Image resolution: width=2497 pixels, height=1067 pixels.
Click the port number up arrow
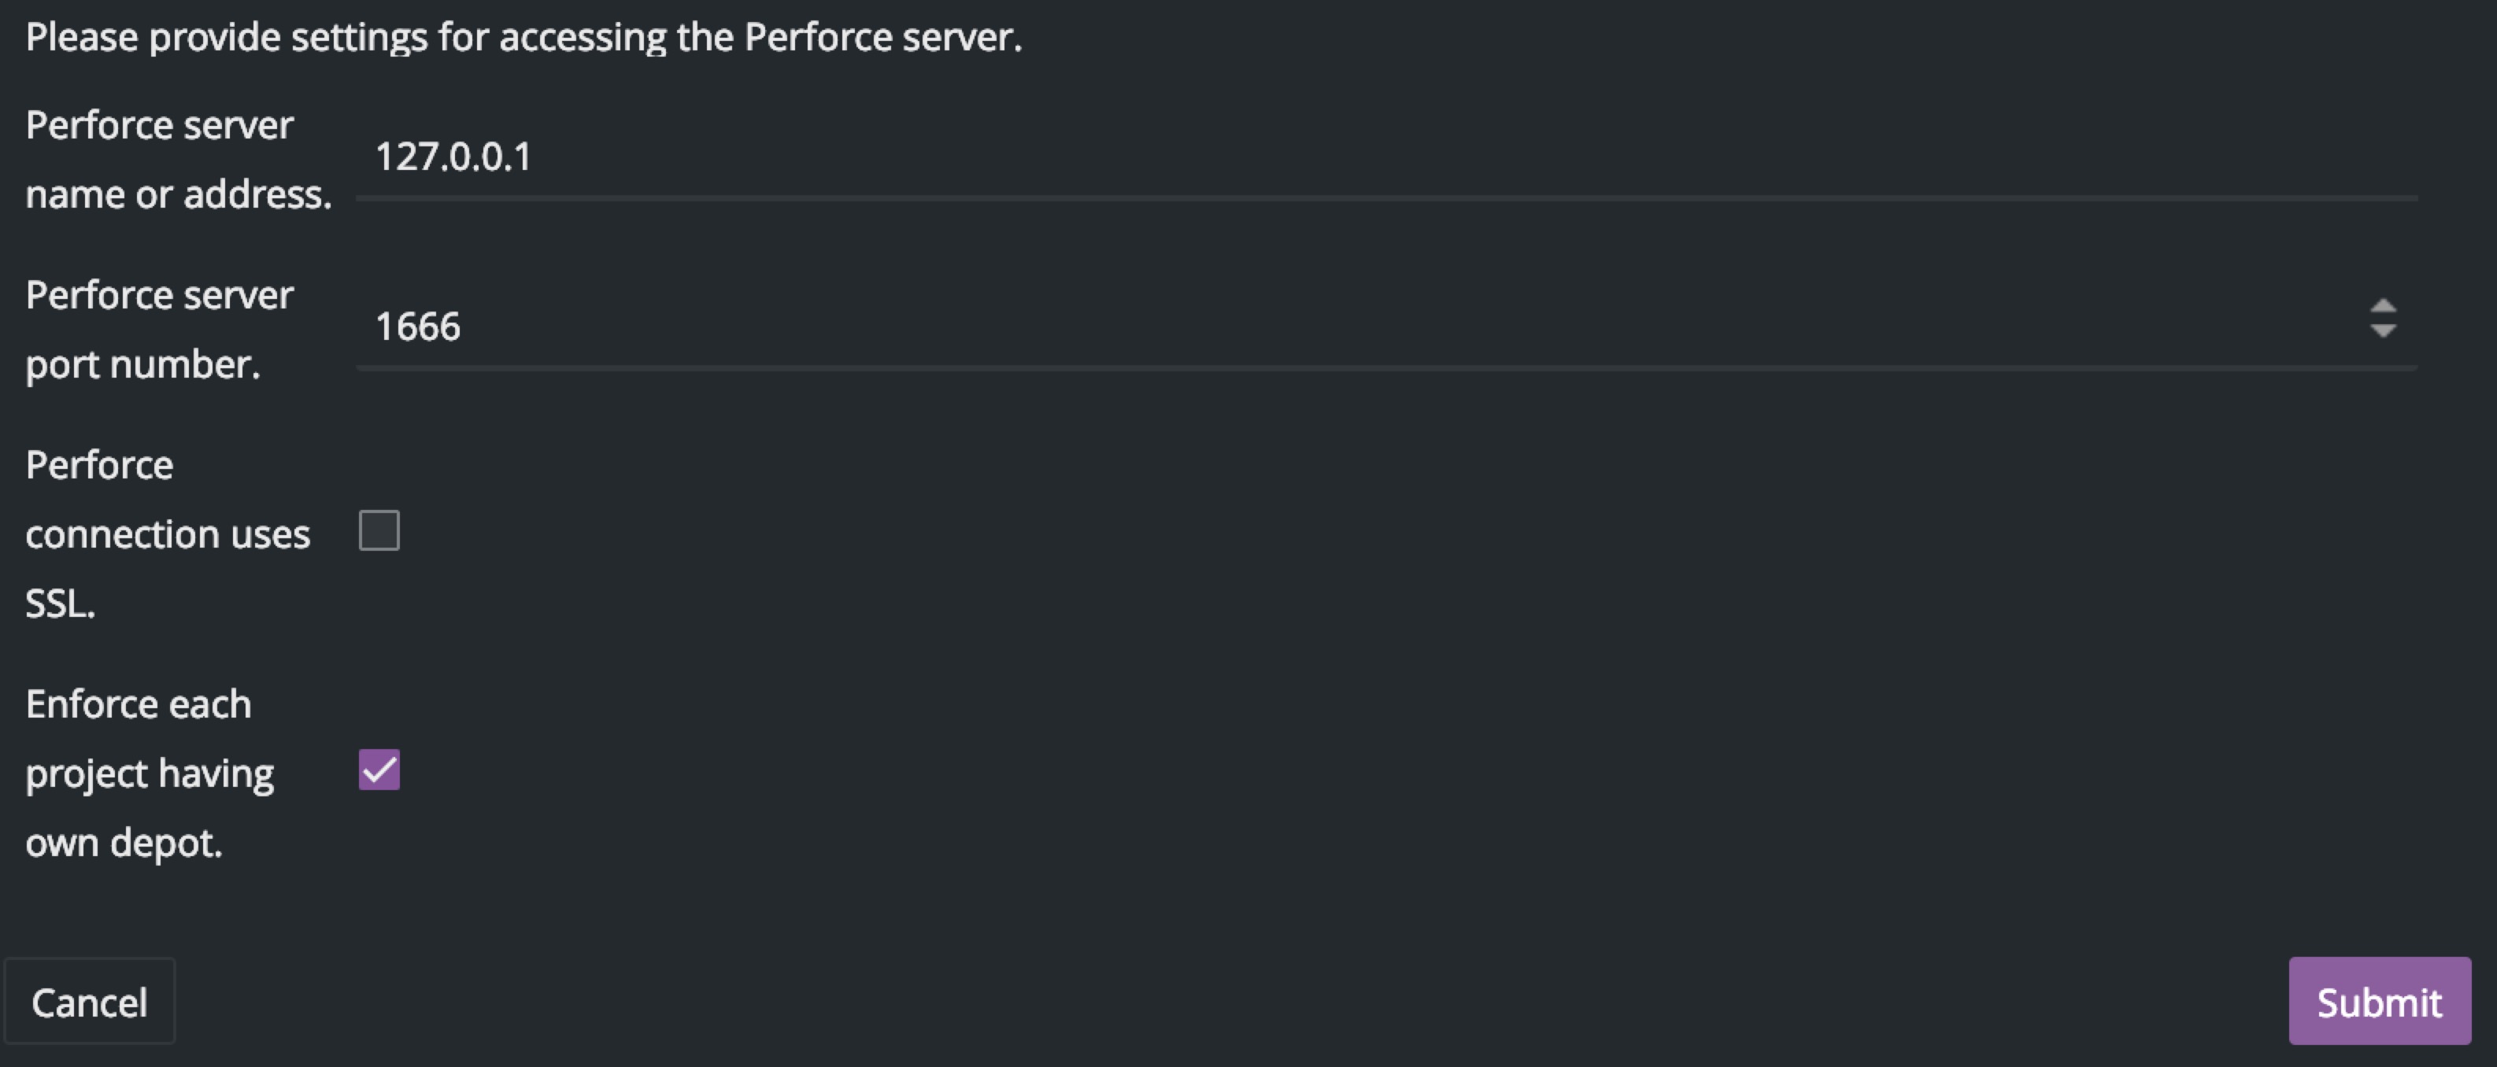pyautogui.click(x=2383, y=306)
